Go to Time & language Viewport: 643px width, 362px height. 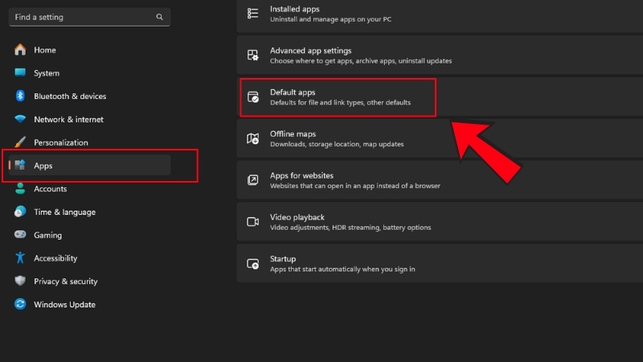[x=89, y=212]
